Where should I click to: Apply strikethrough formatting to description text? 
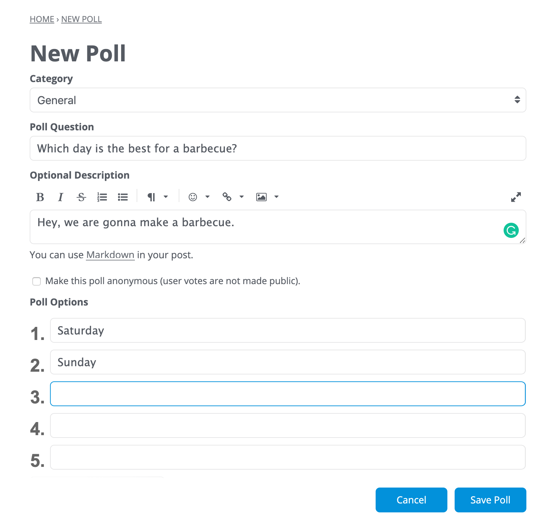[x=81, y=197]
